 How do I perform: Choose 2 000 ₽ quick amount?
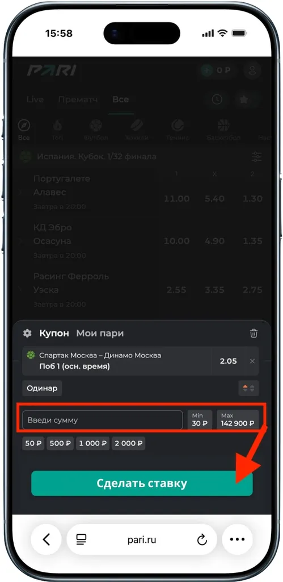[129, 443]
